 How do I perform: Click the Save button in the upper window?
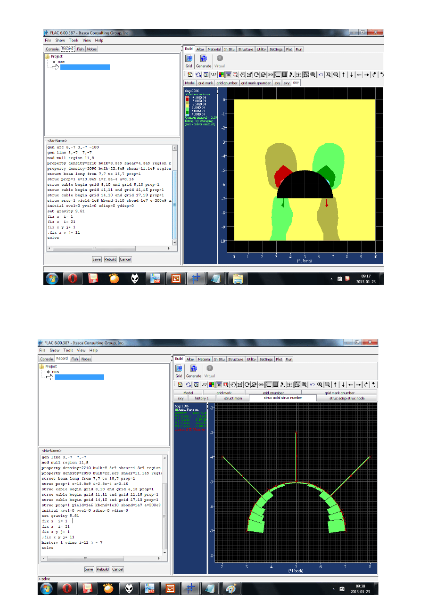(97, 259)
